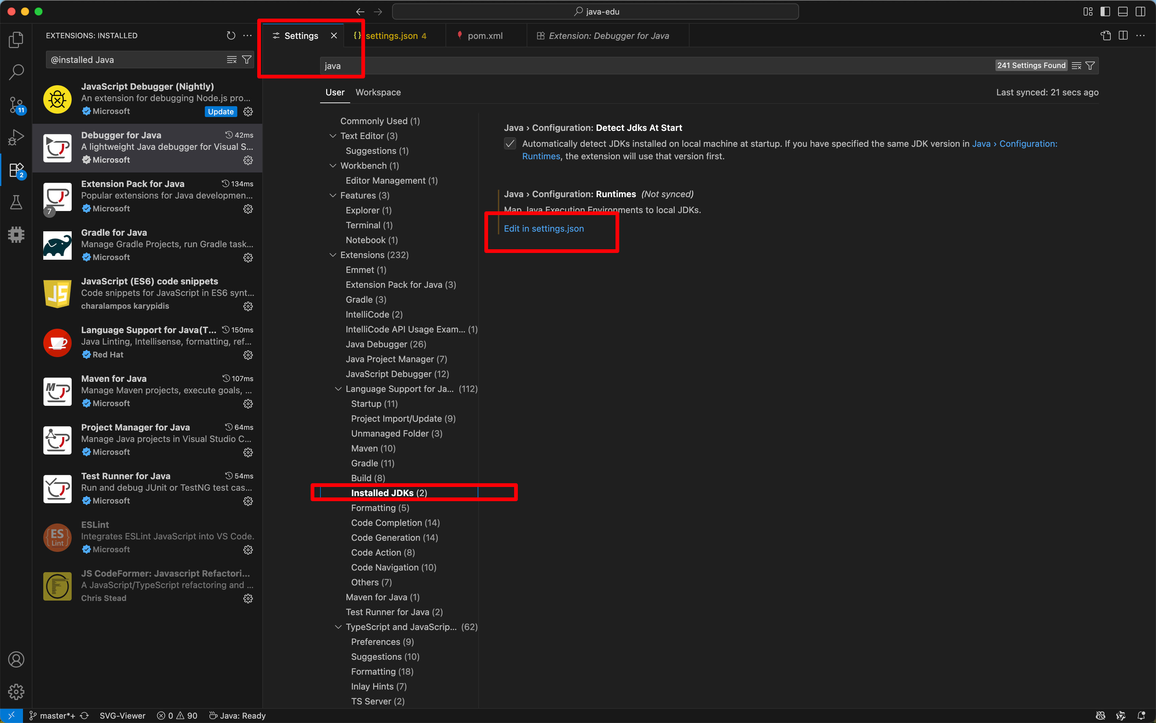
Task: Collapse Language Support for Java group
Action: pos(338,389)
